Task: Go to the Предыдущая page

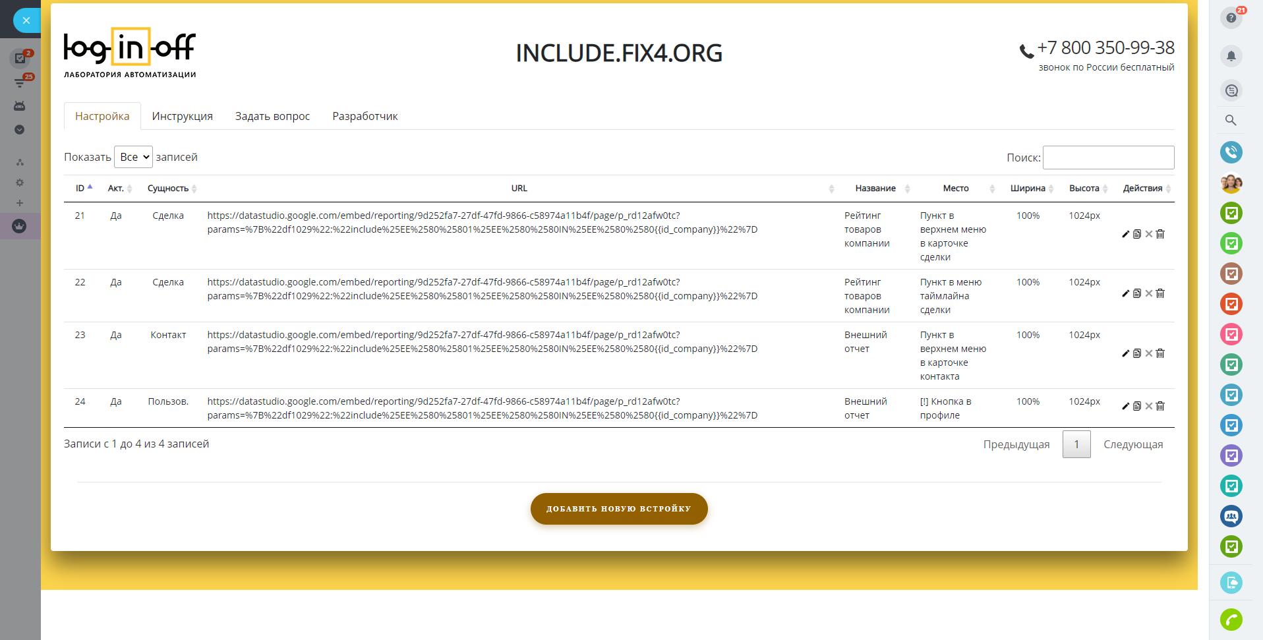Action: pyautogui.click(x=1016, y=444)
